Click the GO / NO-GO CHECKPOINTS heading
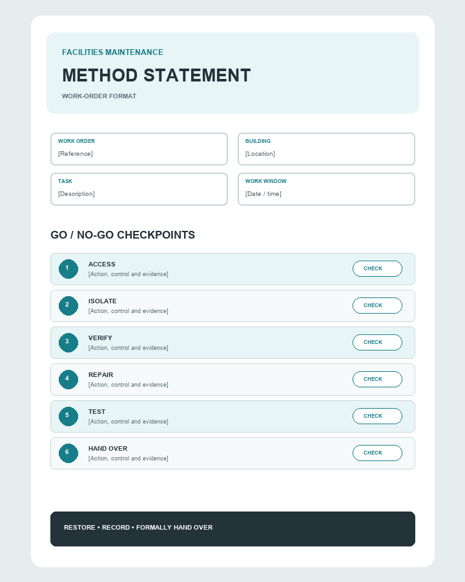Image resolution: width=465 pixels, height=582 pixels. [123, 235]
